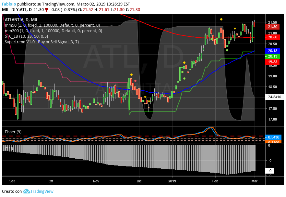Image resolution: width=286 pixels, height=197 pixels.
Task: Click the Supertrend V1.0 indicator legend
Action: [42, 42]
